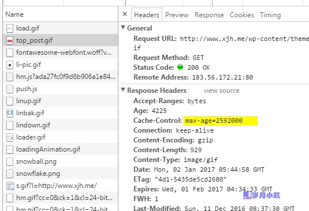Select the hm.js?ada27fc0f9d6b906a1e84 request

61,77
